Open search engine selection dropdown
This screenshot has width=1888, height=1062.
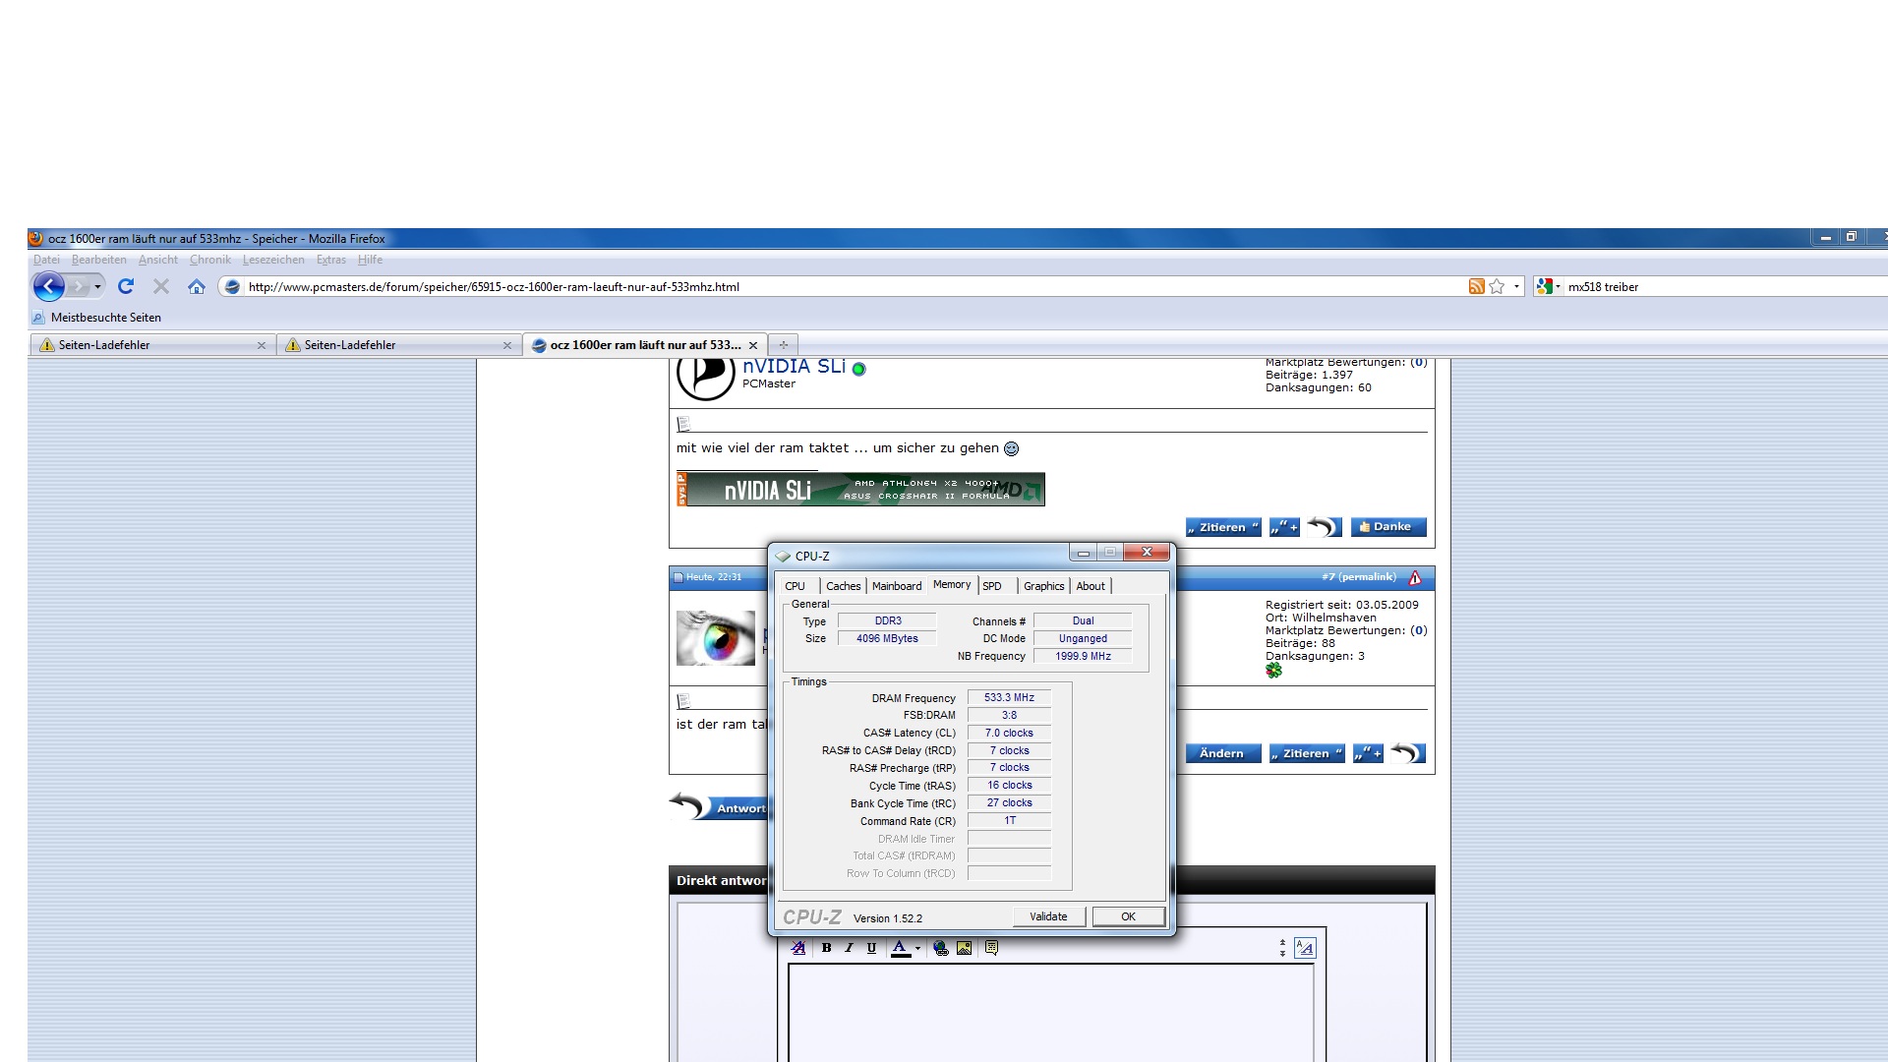click(1558, 286)
